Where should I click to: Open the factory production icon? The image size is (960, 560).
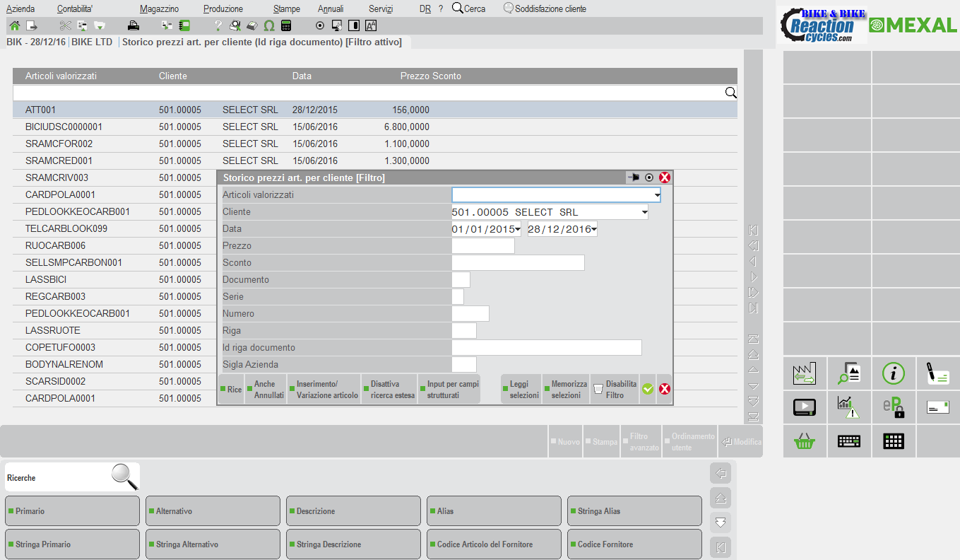(804, 373)
